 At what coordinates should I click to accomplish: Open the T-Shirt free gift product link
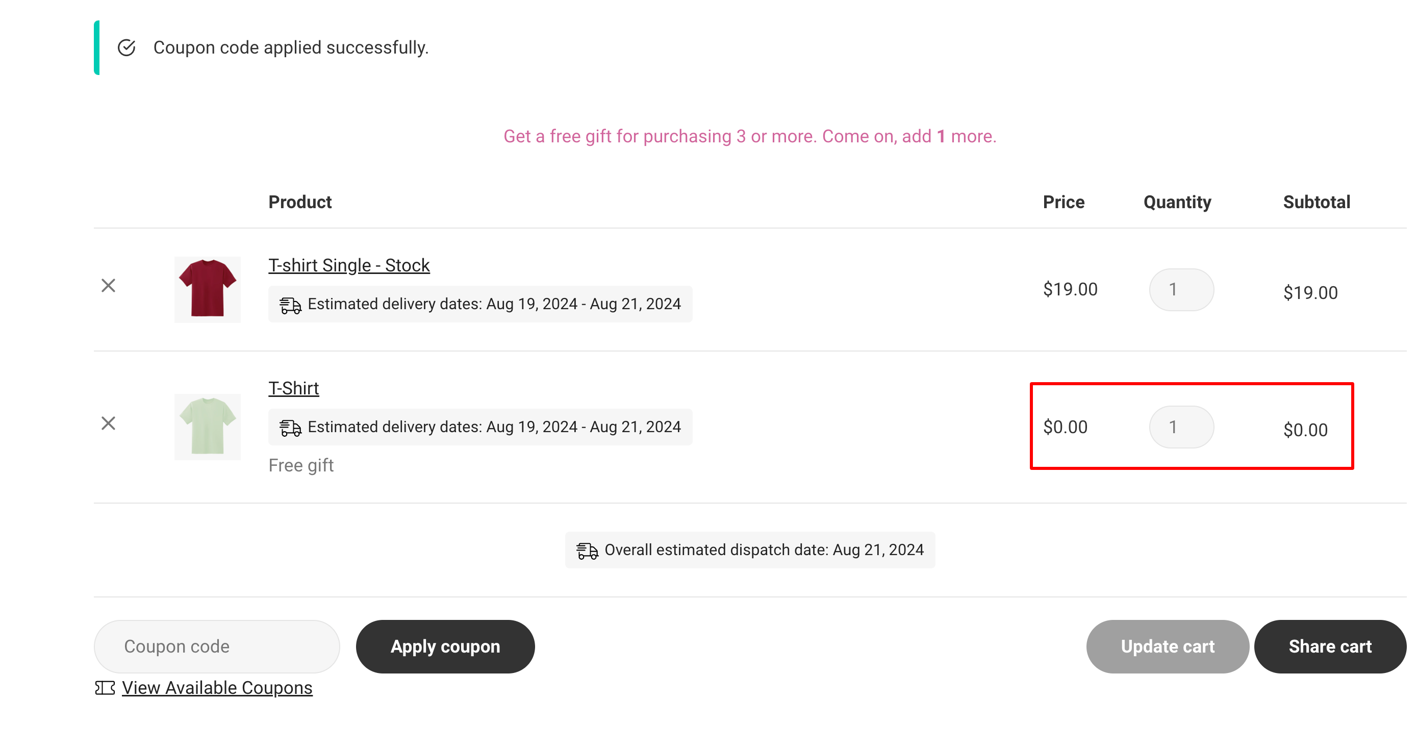tap(293, 389)
